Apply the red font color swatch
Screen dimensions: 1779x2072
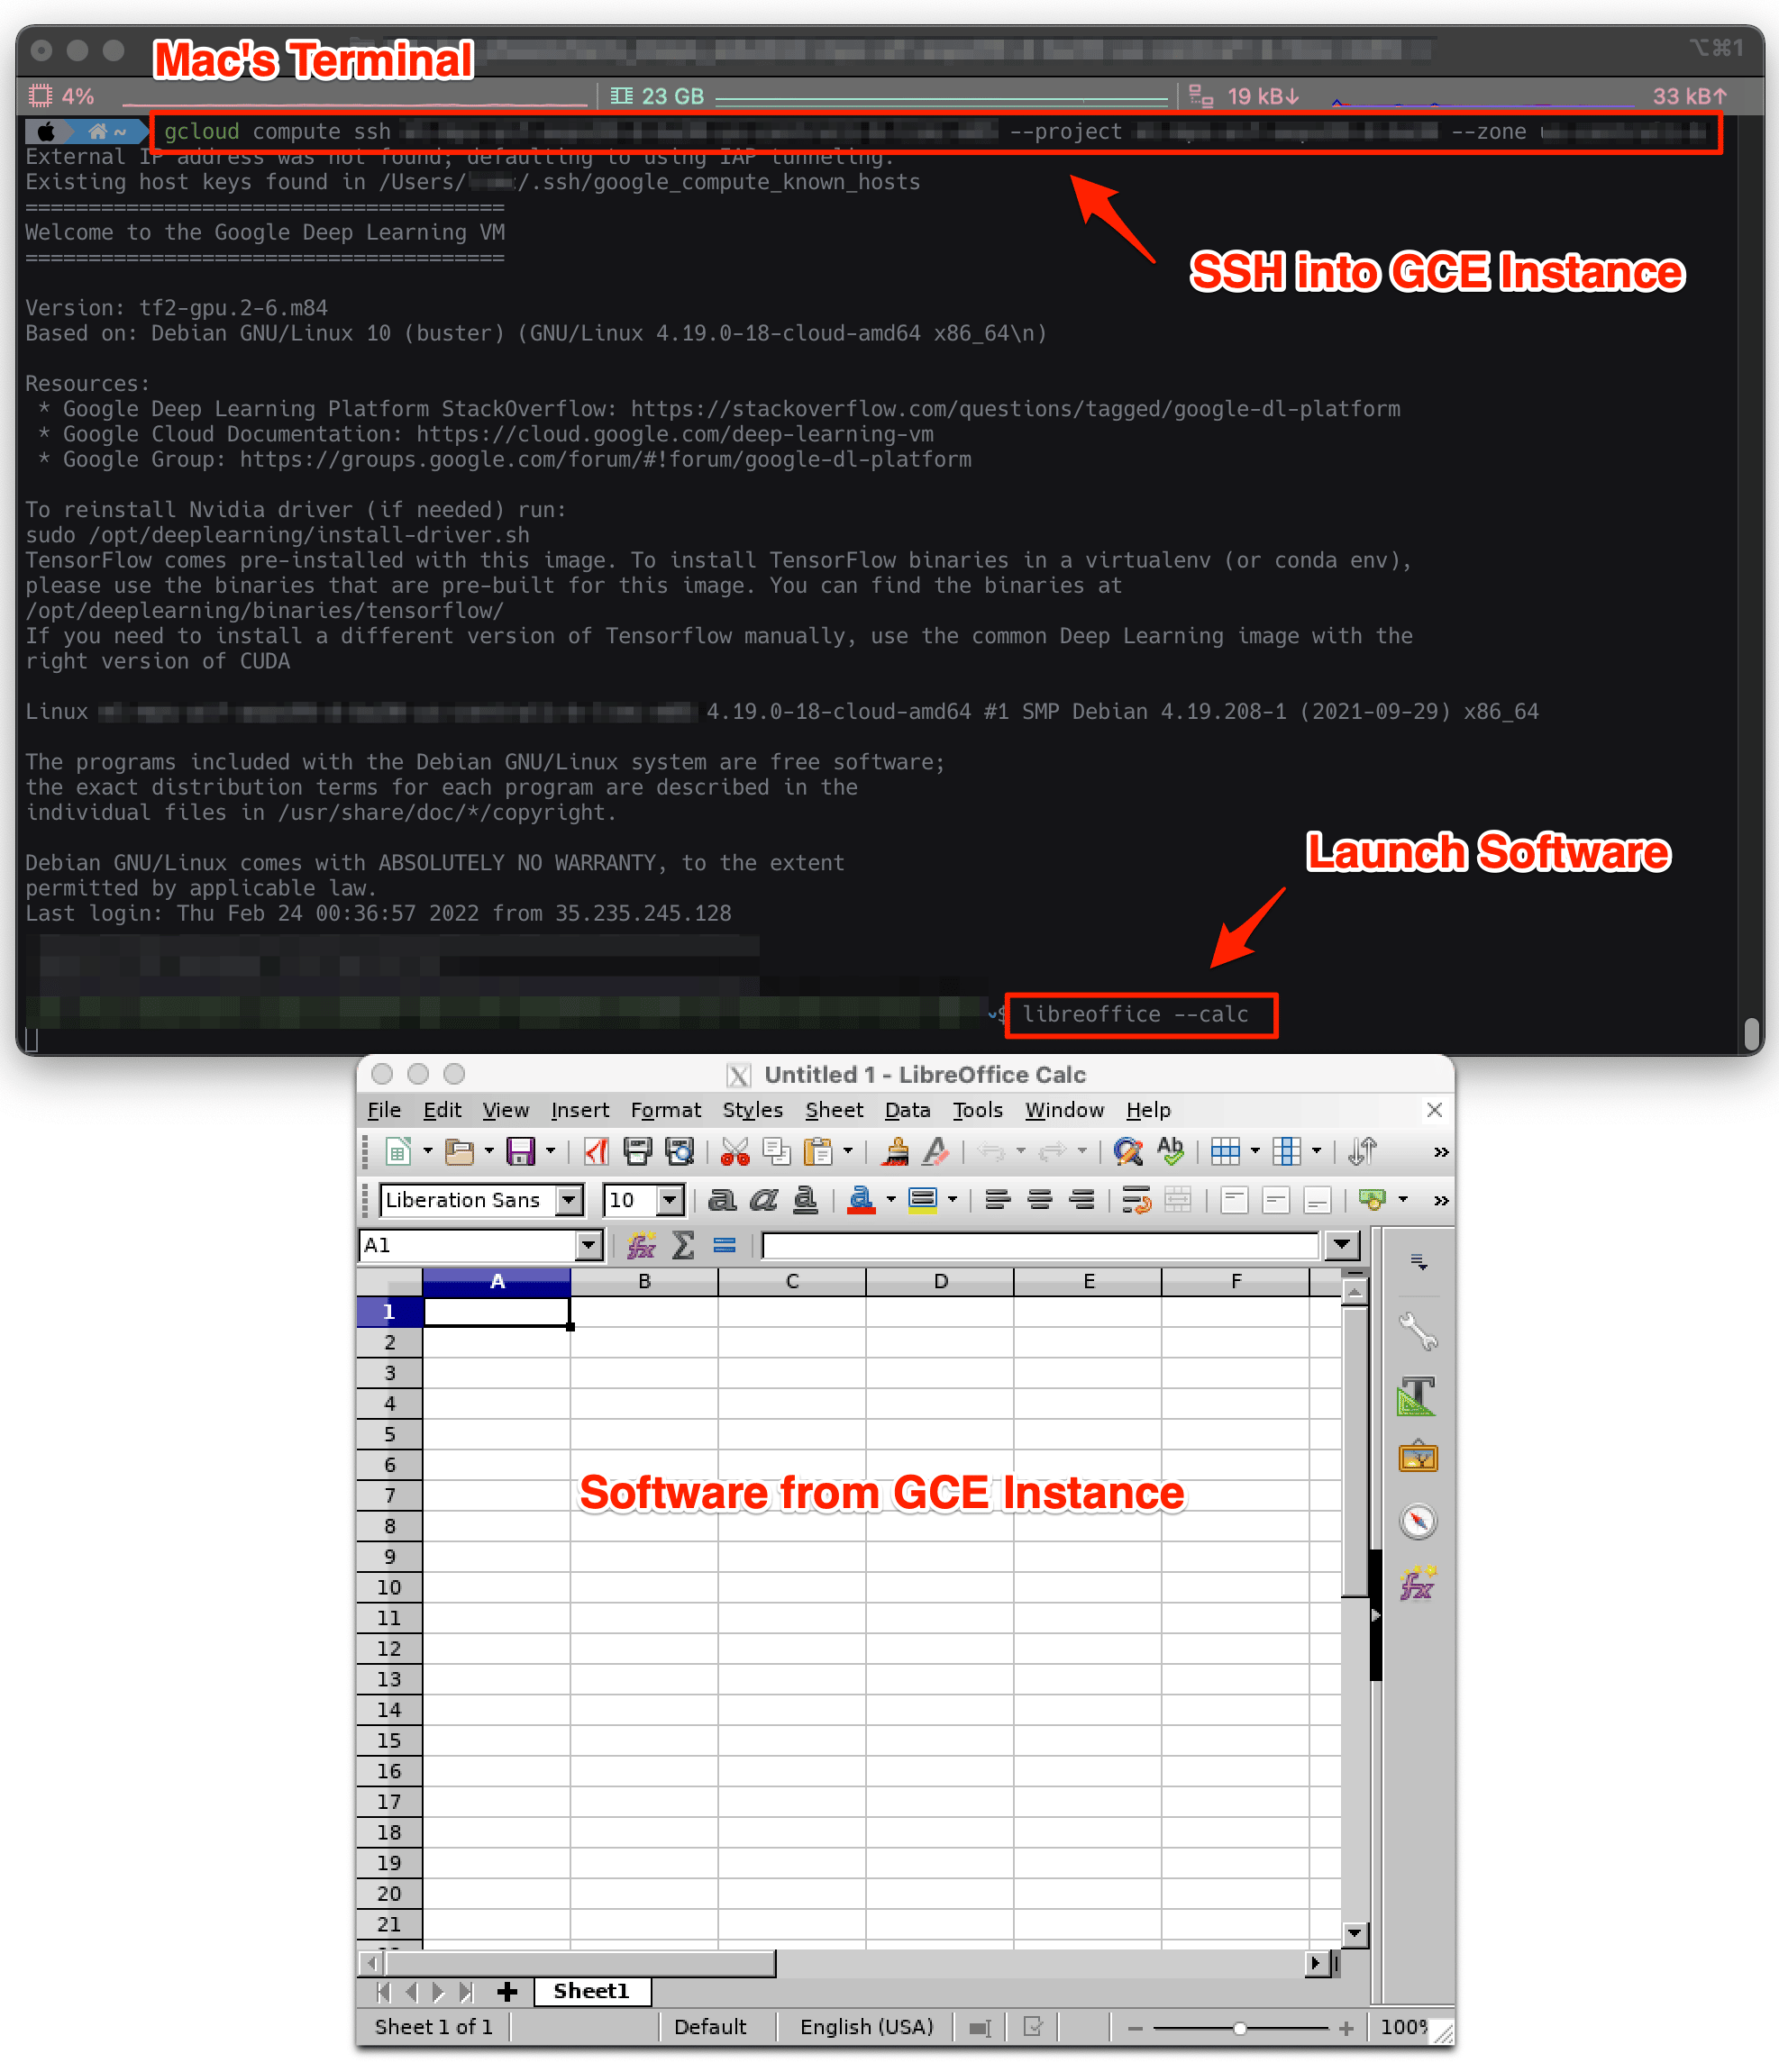(x=861, y=1199)
